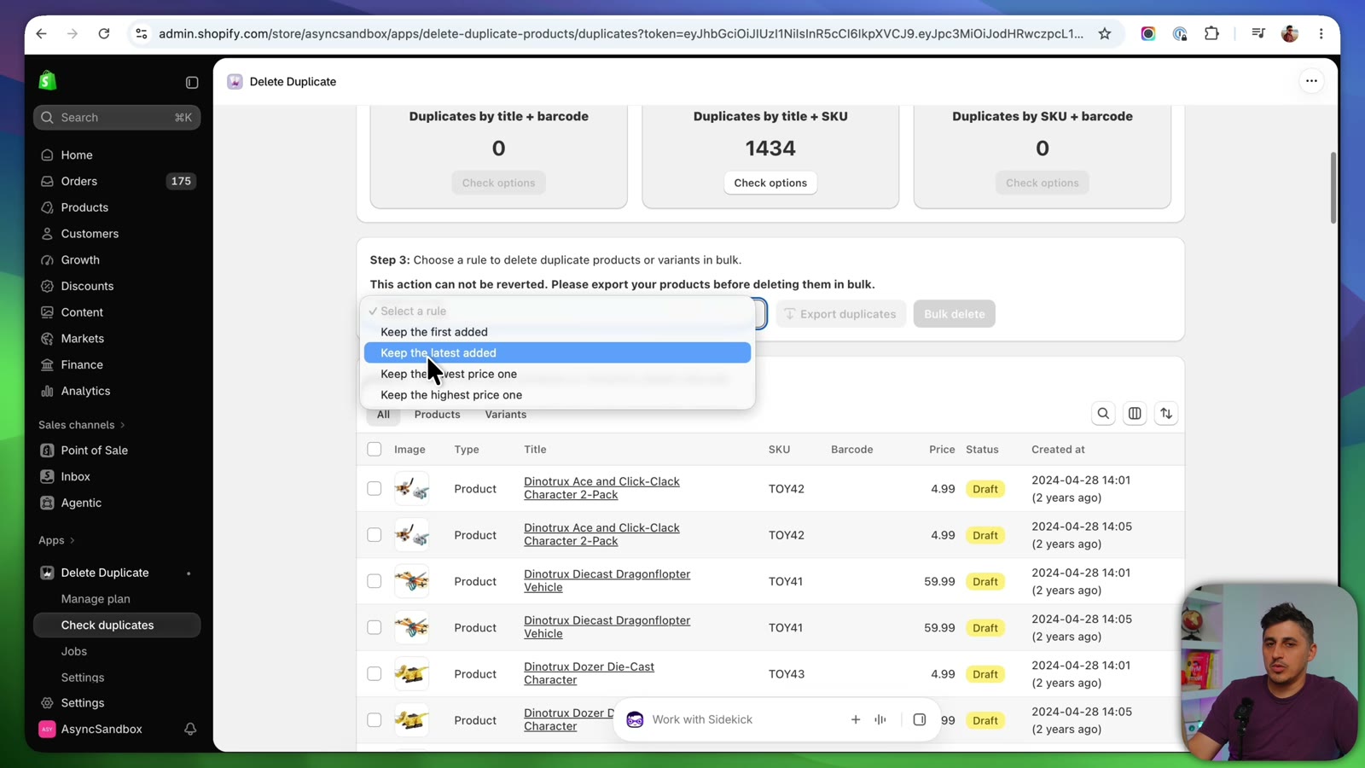This screenshot has height=768, width=1365.
Task: Click the Sidekick panel toggle icon
Action: [x=920, y=719]
